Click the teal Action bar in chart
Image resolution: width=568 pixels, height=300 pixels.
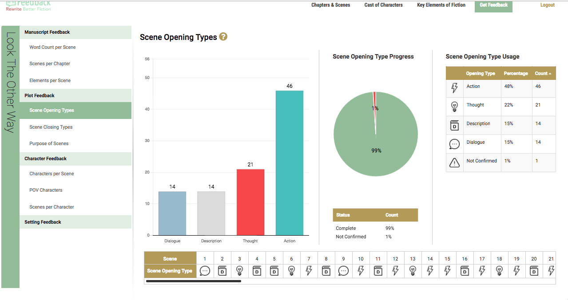tap(290, 162)
